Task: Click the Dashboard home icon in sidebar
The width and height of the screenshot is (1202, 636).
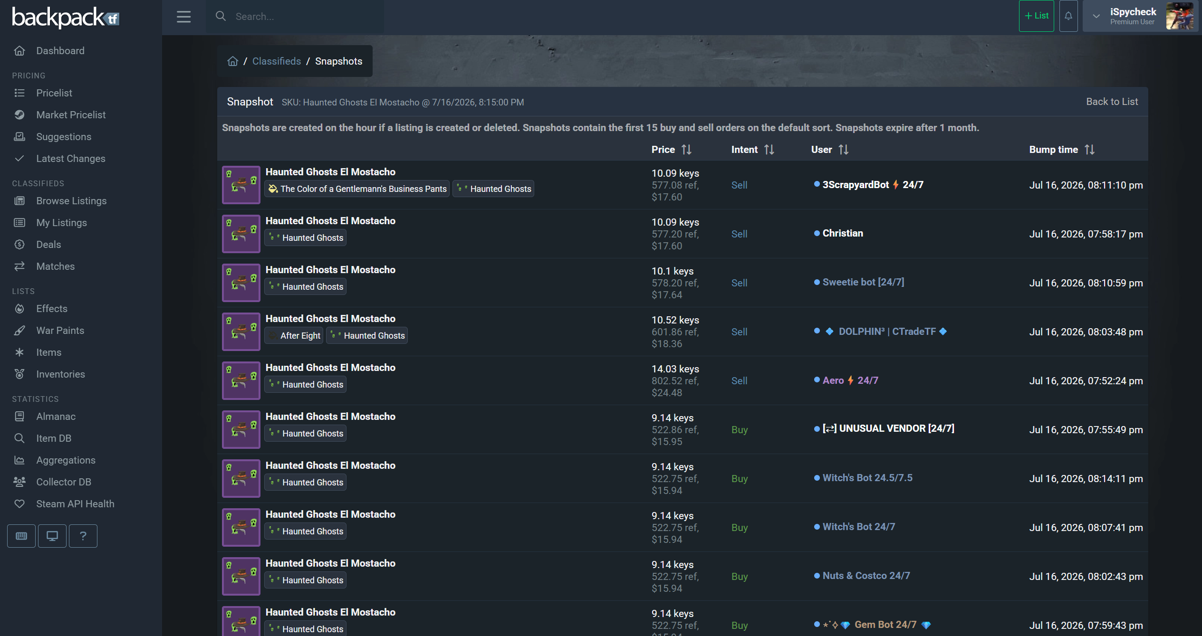Action: (x=19, y=51)
